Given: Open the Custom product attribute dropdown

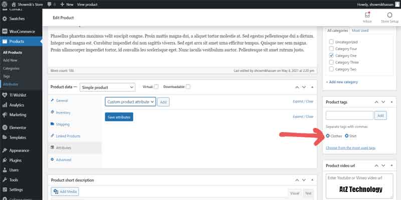Looking at the screenshot, I should (x=130, y=101).
